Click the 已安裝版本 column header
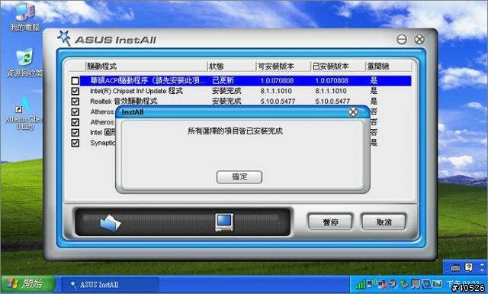 (x=338, y=66)
